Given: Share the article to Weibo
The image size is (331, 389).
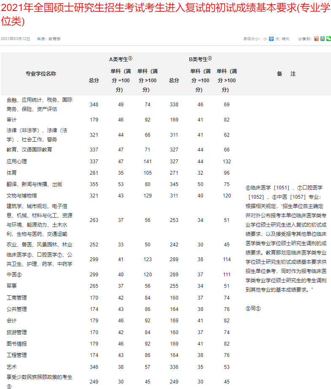Looking at the screenshot, I should point(316,39).
